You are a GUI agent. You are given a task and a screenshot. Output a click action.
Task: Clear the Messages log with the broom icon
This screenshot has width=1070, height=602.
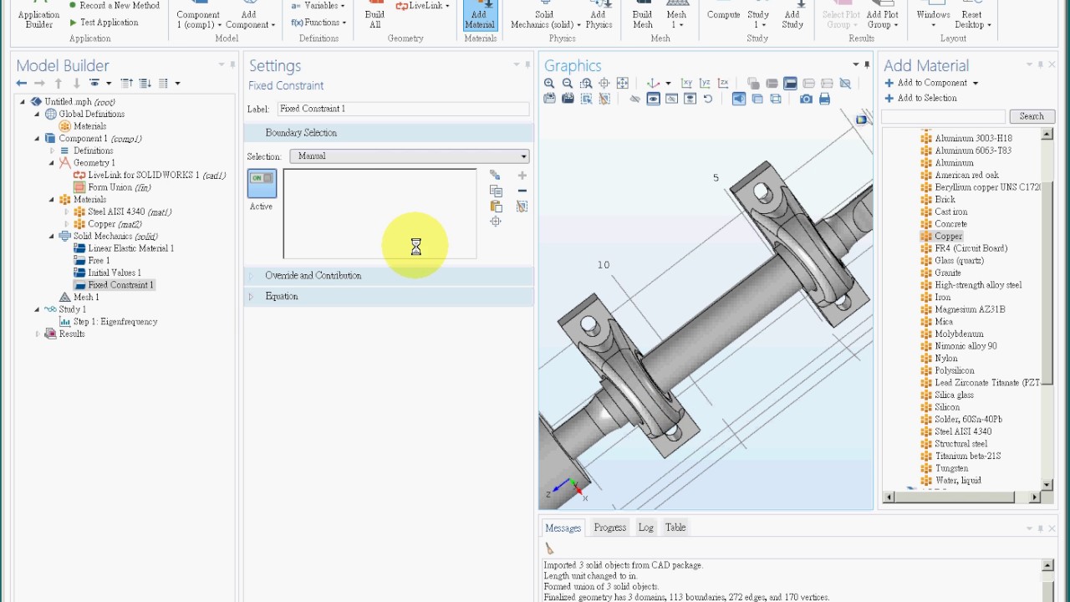[x=549, y=548]
